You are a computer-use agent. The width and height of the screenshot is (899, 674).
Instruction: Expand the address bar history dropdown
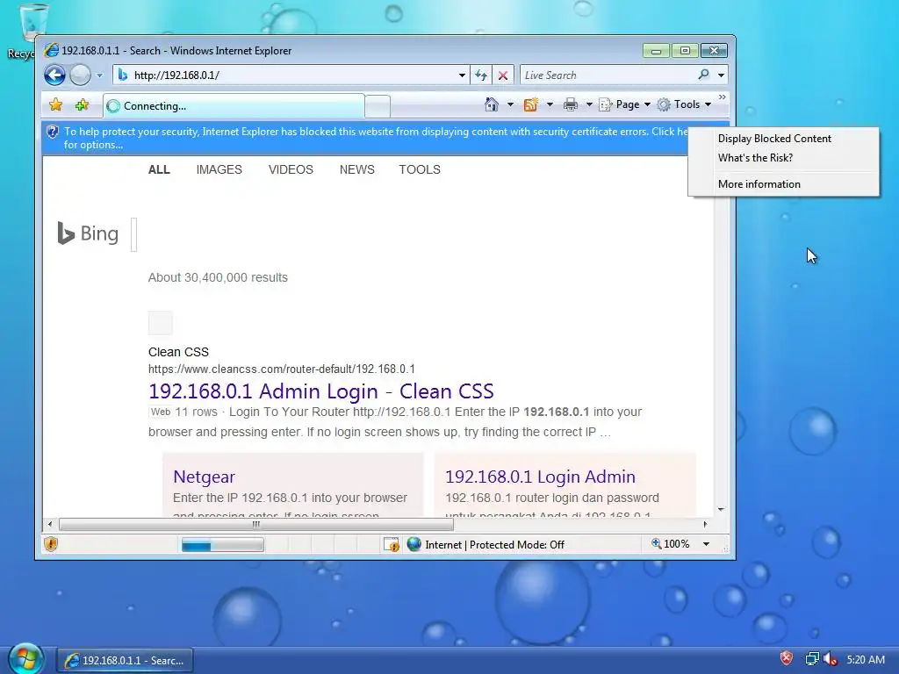(x=462, y=75)
